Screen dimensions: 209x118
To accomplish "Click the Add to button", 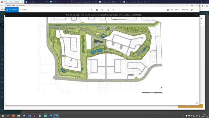I will coord(23,10).
